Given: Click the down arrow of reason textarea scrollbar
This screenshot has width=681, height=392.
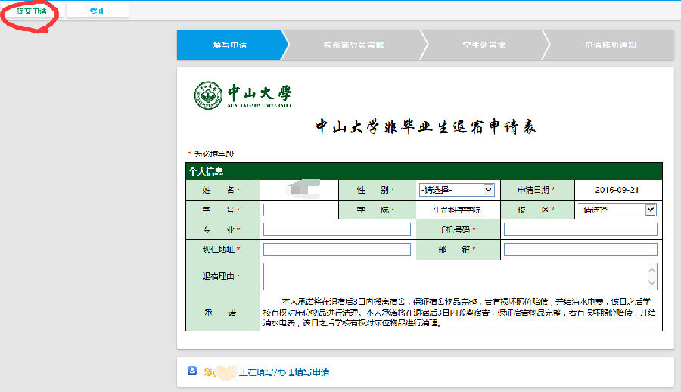Looking at the screenshot, I should 653,284.
